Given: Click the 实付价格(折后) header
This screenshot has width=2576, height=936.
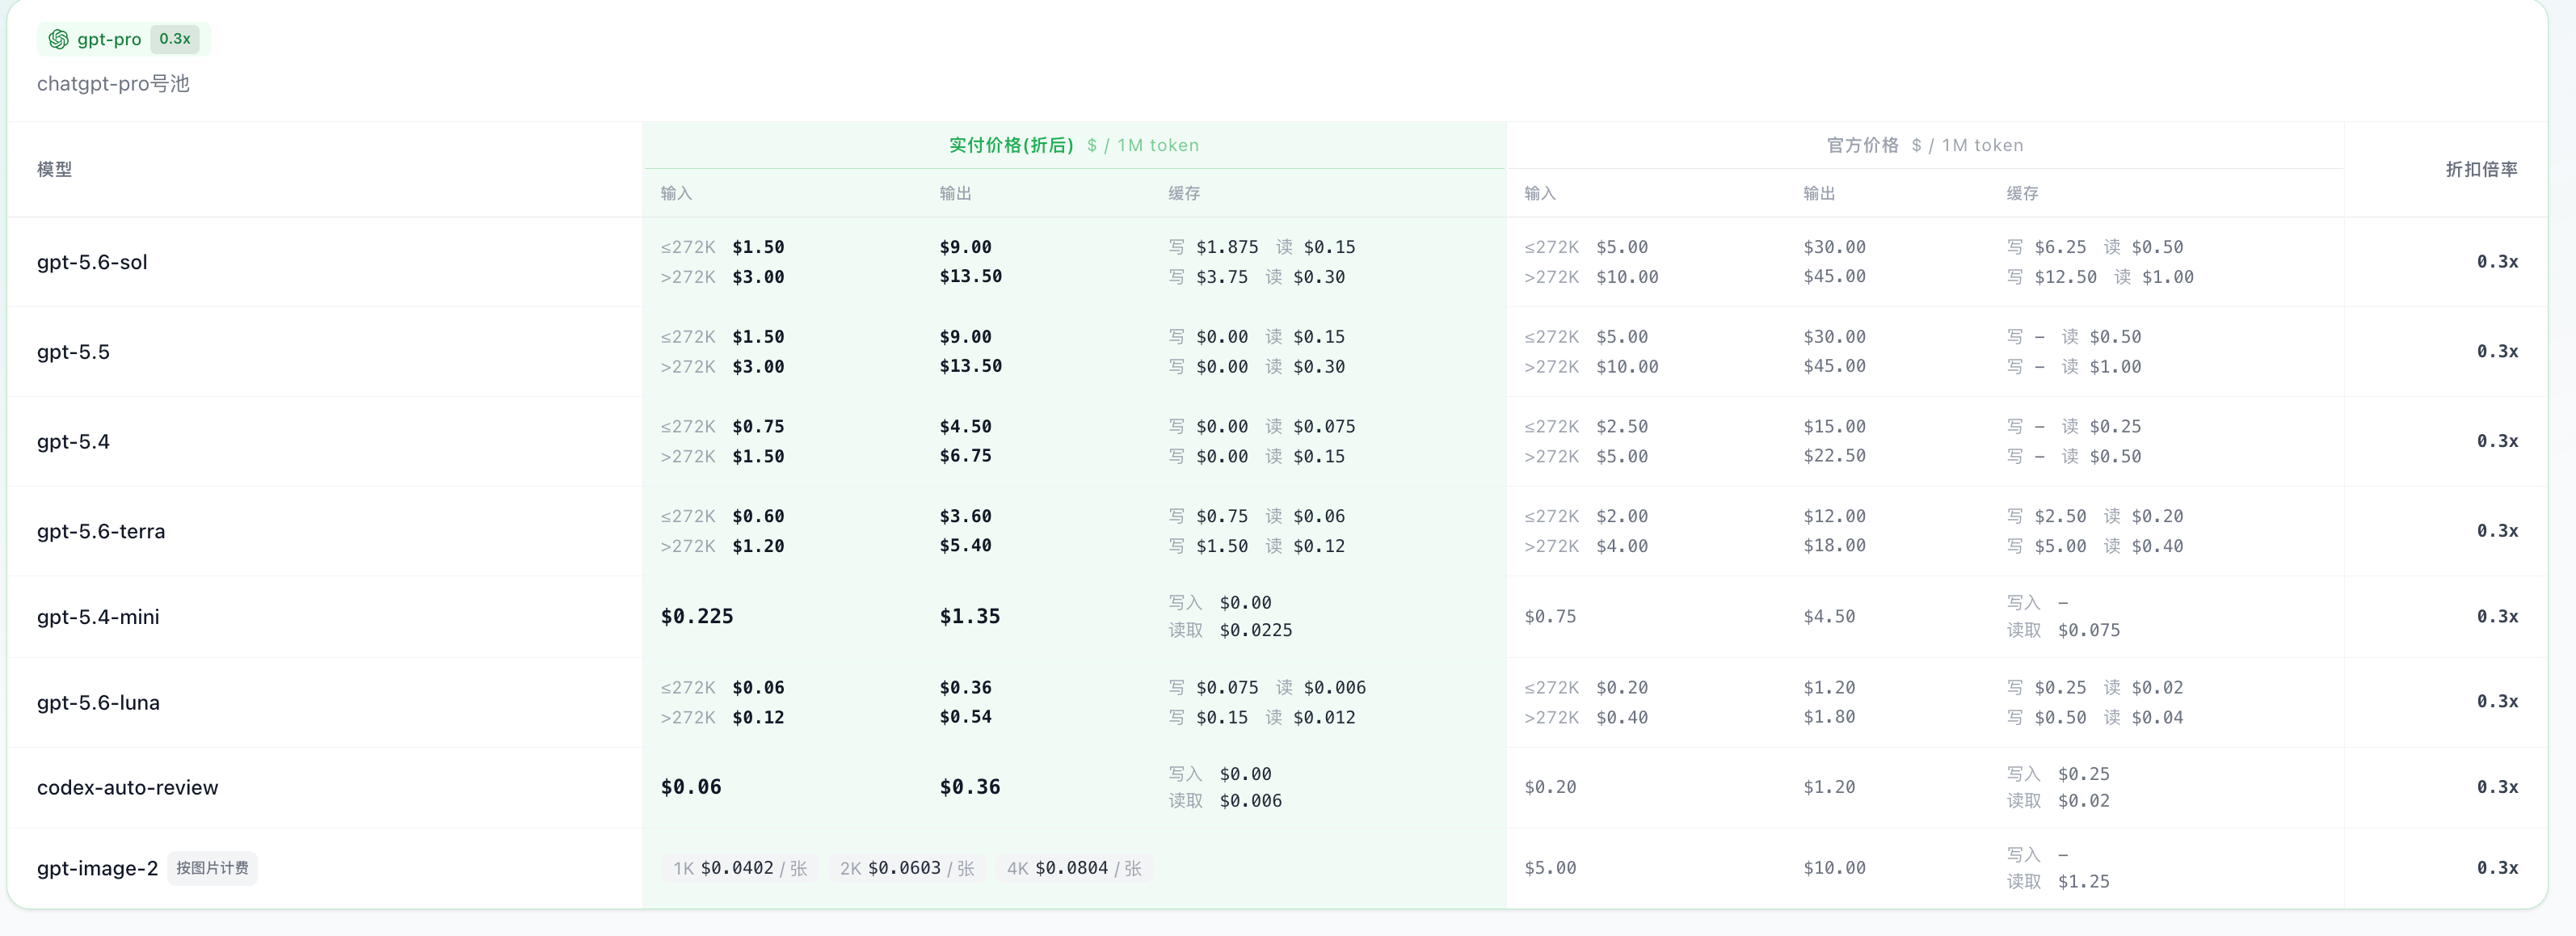Looking at the screenshot, I should [x=1011, y=145].
